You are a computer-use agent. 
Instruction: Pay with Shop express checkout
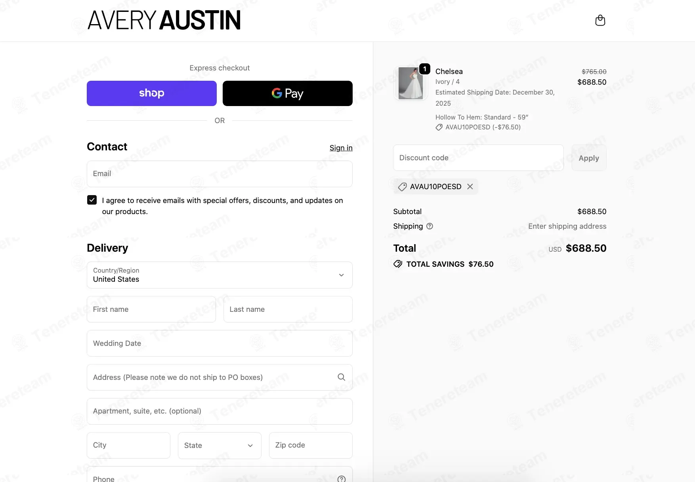pyautogui.click(x=152, y=93)
